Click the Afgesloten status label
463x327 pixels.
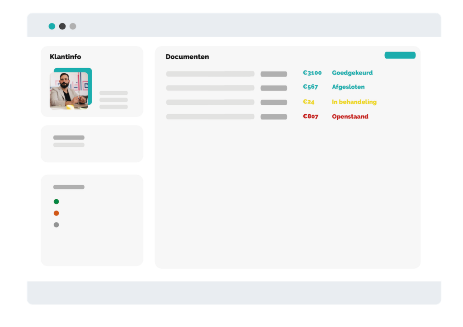[x=348, y=87]
